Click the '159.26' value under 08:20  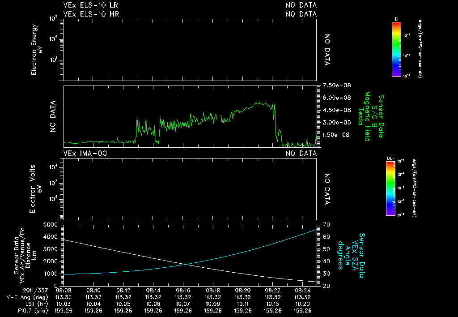pyautogui.click(x=243, y=311)
